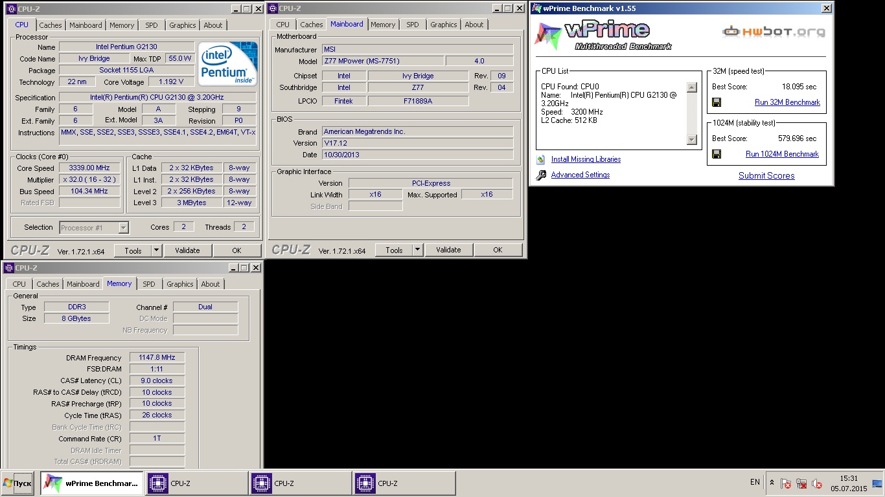
Task: Click the Core Voltage 1.192 V value
Action: [x=171, y=82]
